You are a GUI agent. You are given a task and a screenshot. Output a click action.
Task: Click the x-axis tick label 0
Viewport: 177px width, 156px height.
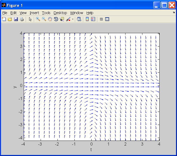coord(91,144)
